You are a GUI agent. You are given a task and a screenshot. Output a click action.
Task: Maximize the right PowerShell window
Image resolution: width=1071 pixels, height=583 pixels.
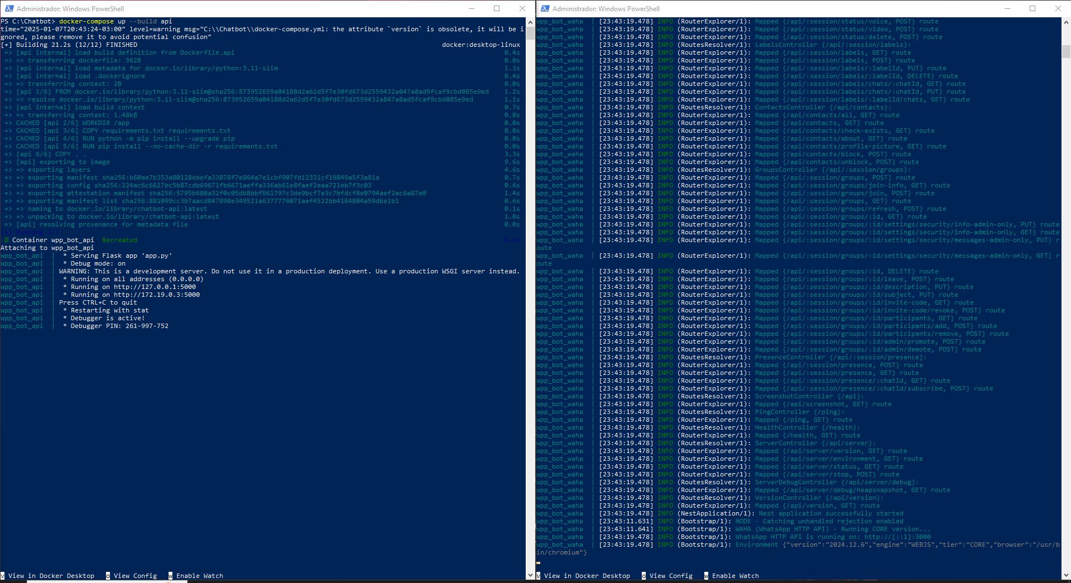1032,8
